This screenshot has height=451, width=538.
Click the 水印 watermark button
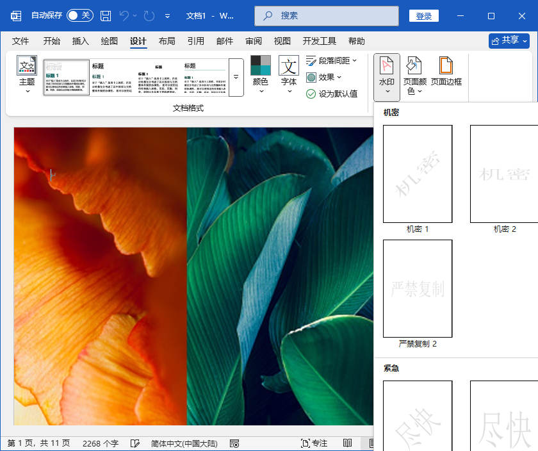click(387, 76)
